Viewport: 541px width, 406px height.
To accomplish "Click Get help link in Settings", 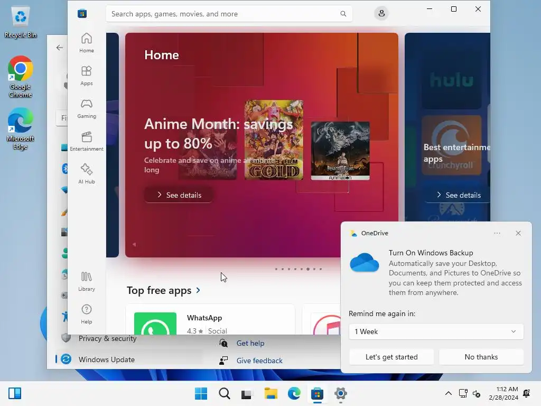I will coord(250,343).
